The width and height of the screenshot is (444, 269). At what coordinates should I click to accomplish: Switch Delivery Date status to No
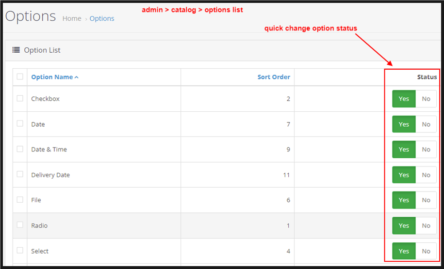(426, 175)
